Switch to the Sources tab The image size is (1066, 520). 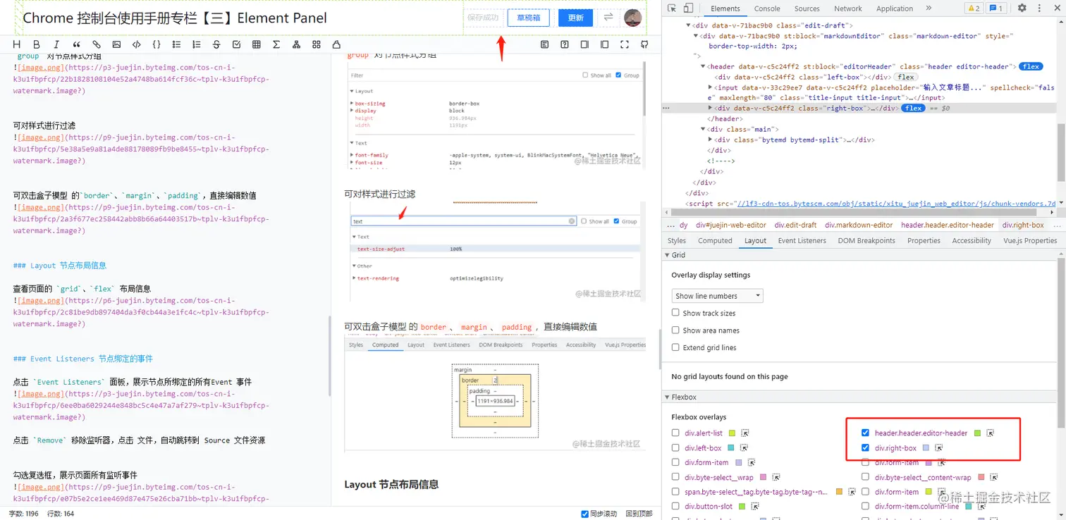tap(807, 8)
